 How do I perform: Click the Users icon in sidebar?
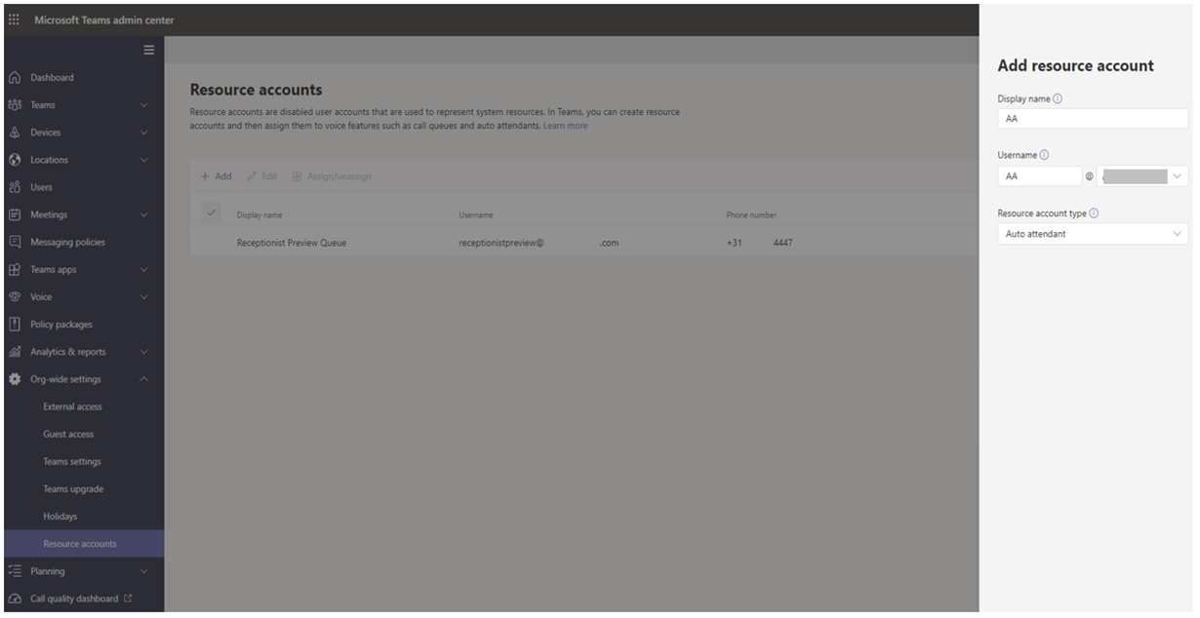coord(15,187)
